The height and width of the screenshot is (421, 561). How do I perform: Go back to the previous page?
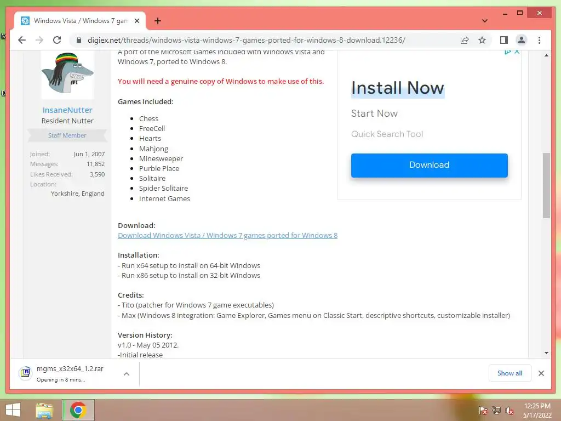pyautogui.click(x=22, y=40)
